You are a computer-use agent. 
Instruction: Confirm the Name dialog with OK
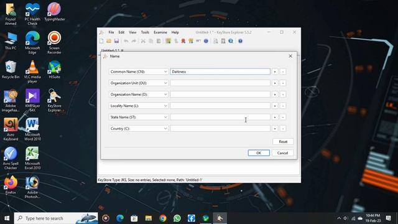coord(259,153)
